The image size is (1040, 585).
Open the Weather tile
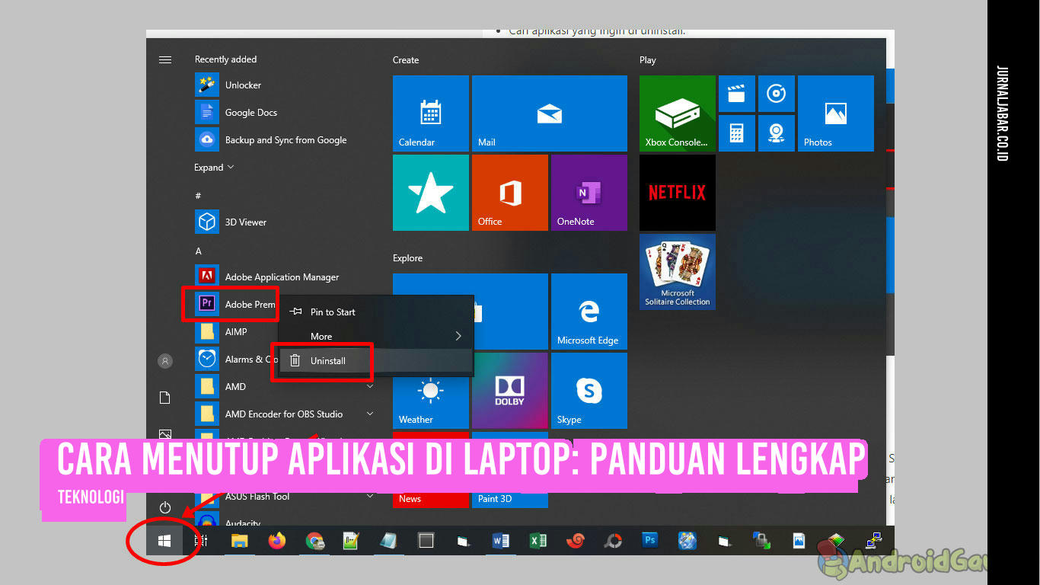pos(431,390)
